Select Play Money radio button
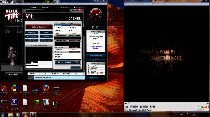Image resolution: width=210 pixels, height=117 pixels. tap(75, 8)
